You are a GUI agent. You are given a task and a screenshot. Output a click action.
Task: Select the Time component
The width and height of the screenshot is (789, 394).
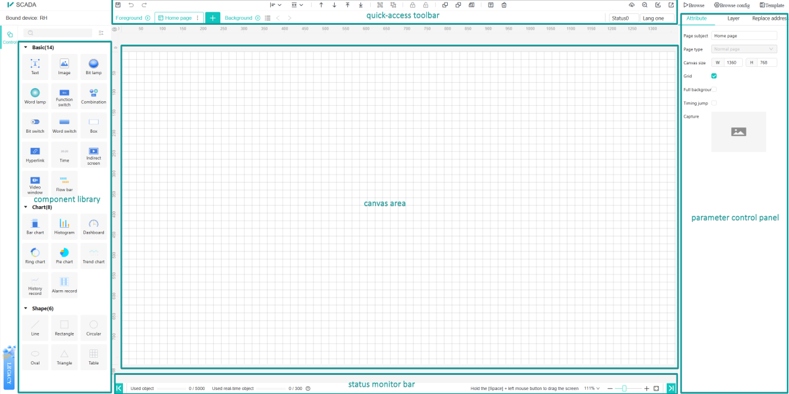pyautogui.click(x=64, y=154)
